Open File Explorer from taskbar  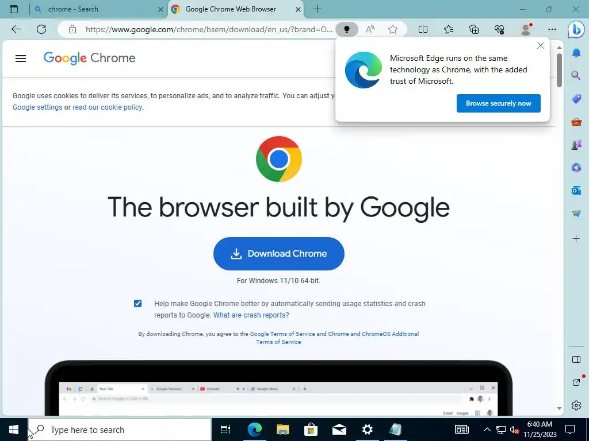click(x=283, y=430)
